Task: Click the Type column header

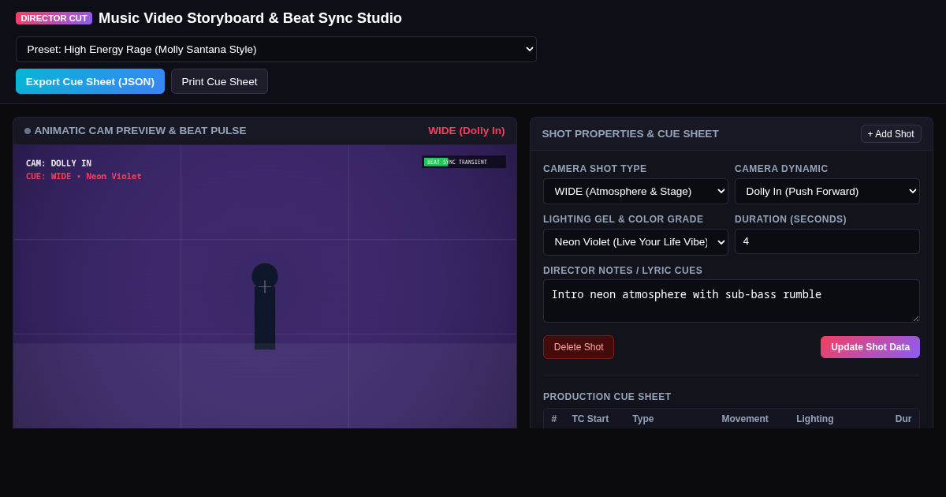Action: click(x=643, y=419)
